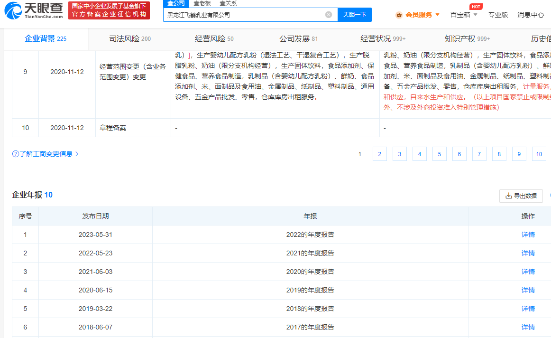The height and width of the screenshot is (338, 551).
Task: Open the 公司发展 tab
Action: click(299, 38)
